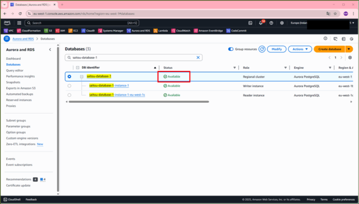Open Feedback in the footer
This screenshot has width=359, height=204.
[31, 200]
